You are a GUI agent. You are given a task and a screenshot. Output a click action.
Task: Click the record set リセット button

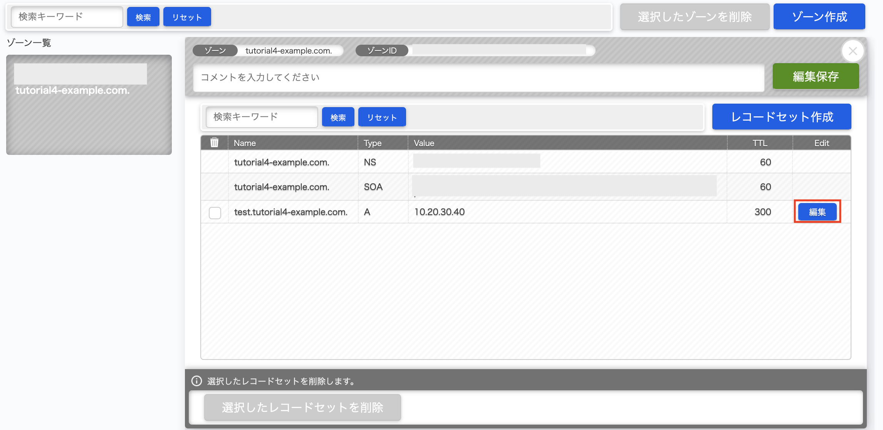[x=382, y=117]
